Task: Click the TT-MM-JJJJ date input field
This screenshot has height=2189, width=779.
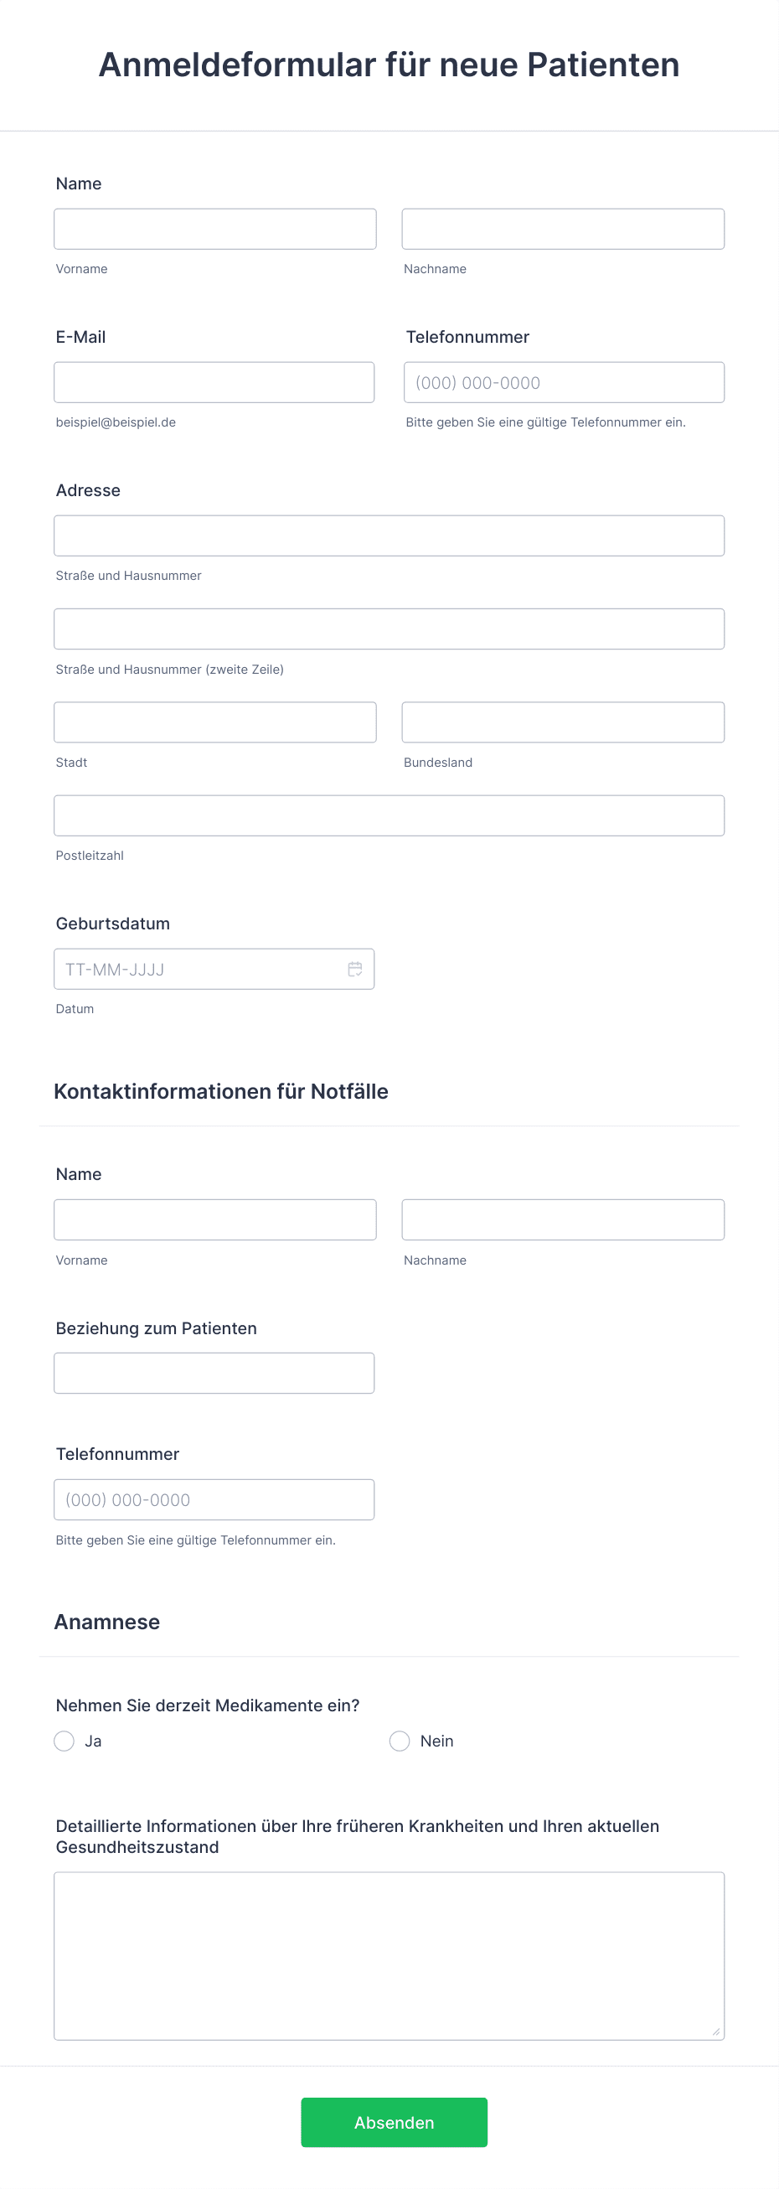Action: pyautogui.click(x=214, y=969)
